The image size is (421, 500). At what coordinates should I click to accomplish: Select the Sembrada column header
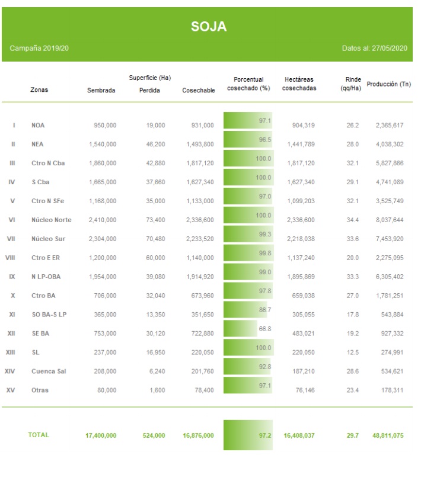[101, 91]
